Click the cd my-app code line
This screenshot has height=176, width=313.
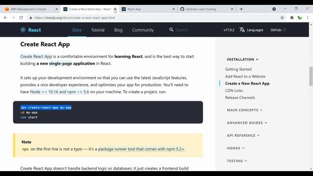coord(29,112)
